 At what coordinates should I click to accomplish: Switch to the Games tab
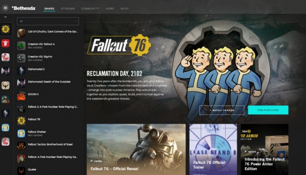click(x=49, y=9)
